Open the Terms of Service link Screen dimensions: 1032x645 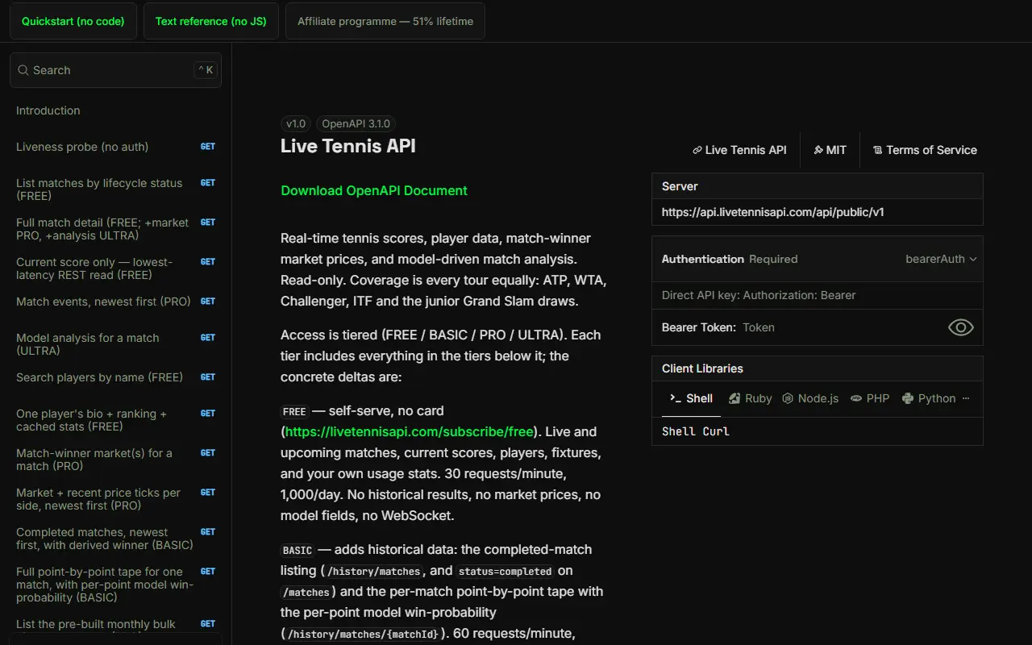[x=925, y=150]
